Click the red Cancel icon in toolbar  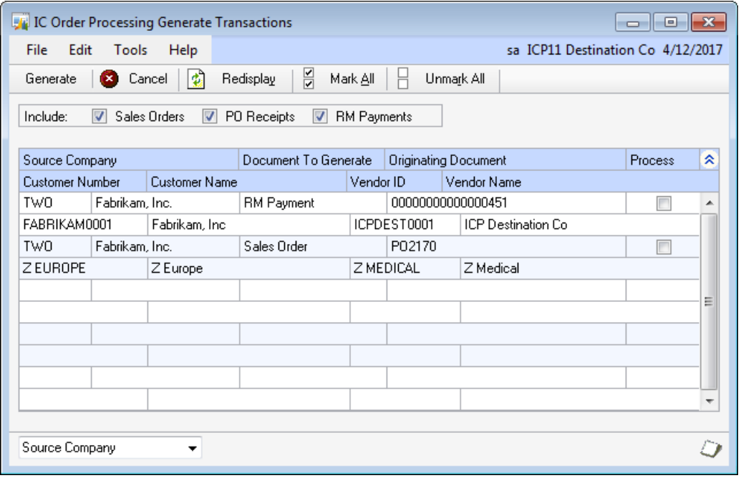pos(109,79)
